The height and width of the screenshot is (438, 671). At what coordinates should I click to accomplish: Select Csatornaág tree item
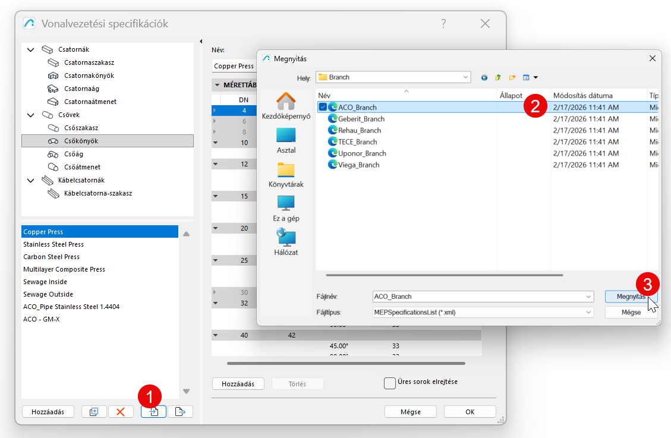click(x=82, y=89)
